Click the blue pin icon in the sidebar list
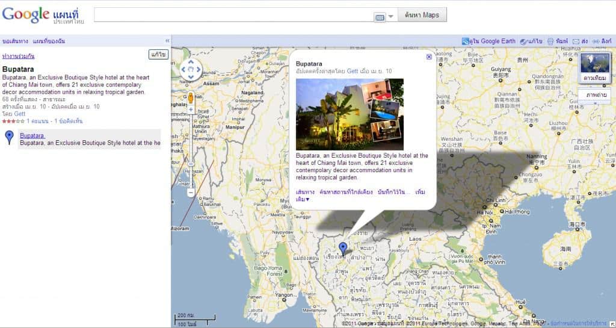The height and width of the screenshot is (328, 616). (9, 137)
